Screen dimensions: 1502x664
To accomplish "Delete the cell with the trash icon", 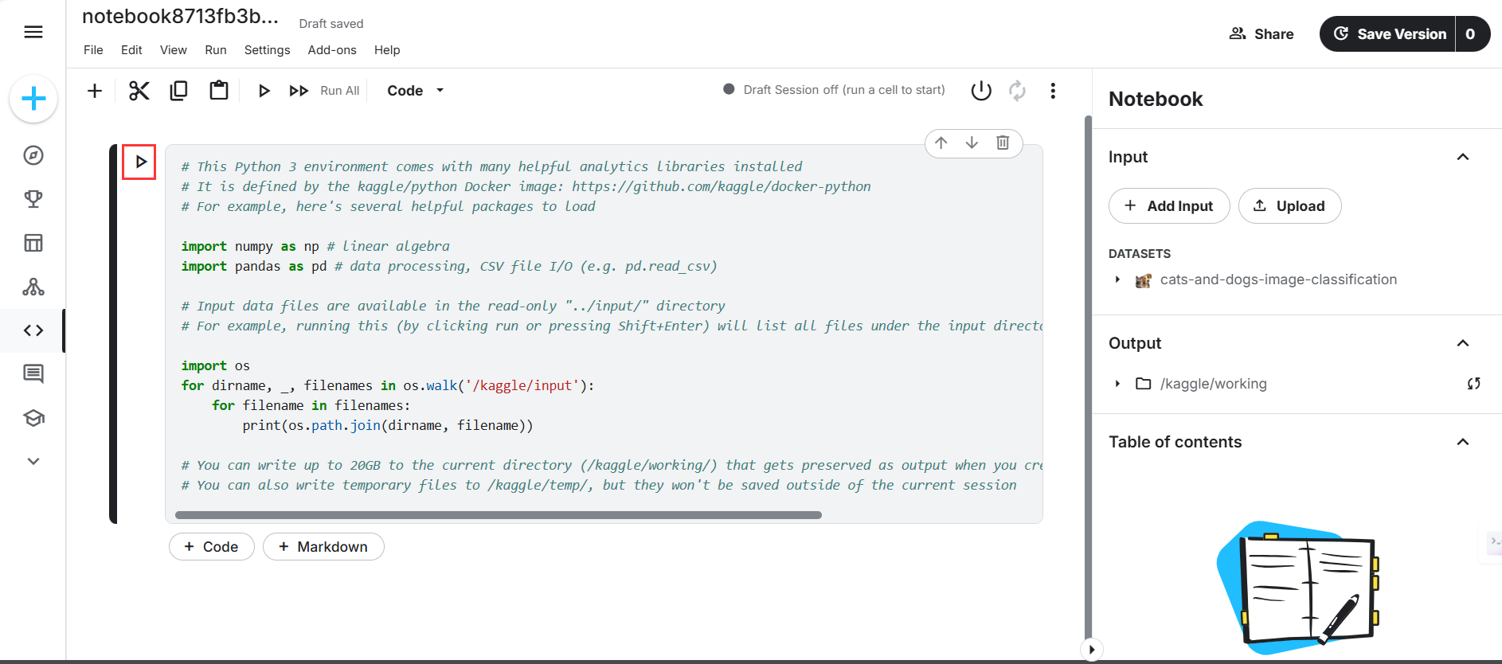I will coord(1003,143).
